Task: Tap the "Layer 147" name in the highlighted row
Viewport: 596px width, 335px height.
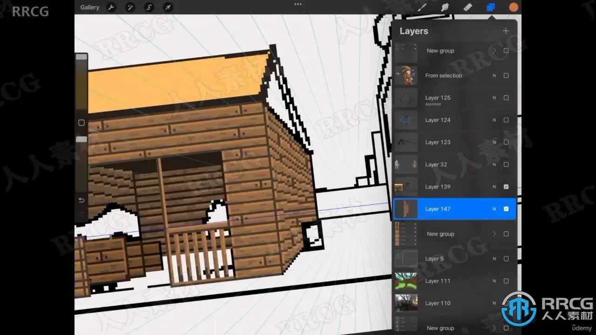Action: click(x=438, y=209)
